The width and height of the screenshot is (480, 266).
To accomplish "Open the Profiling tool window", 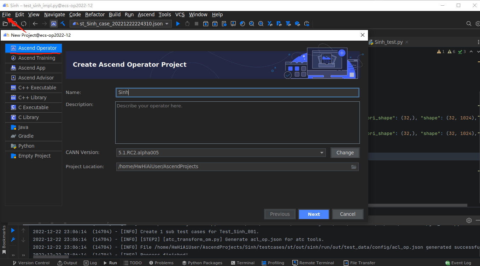I will point(273,263).
